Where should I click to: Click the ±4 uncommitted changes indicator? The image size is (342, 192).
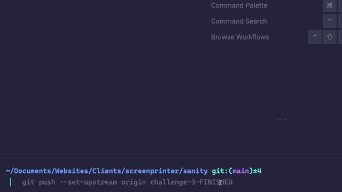tap(257, 171)
